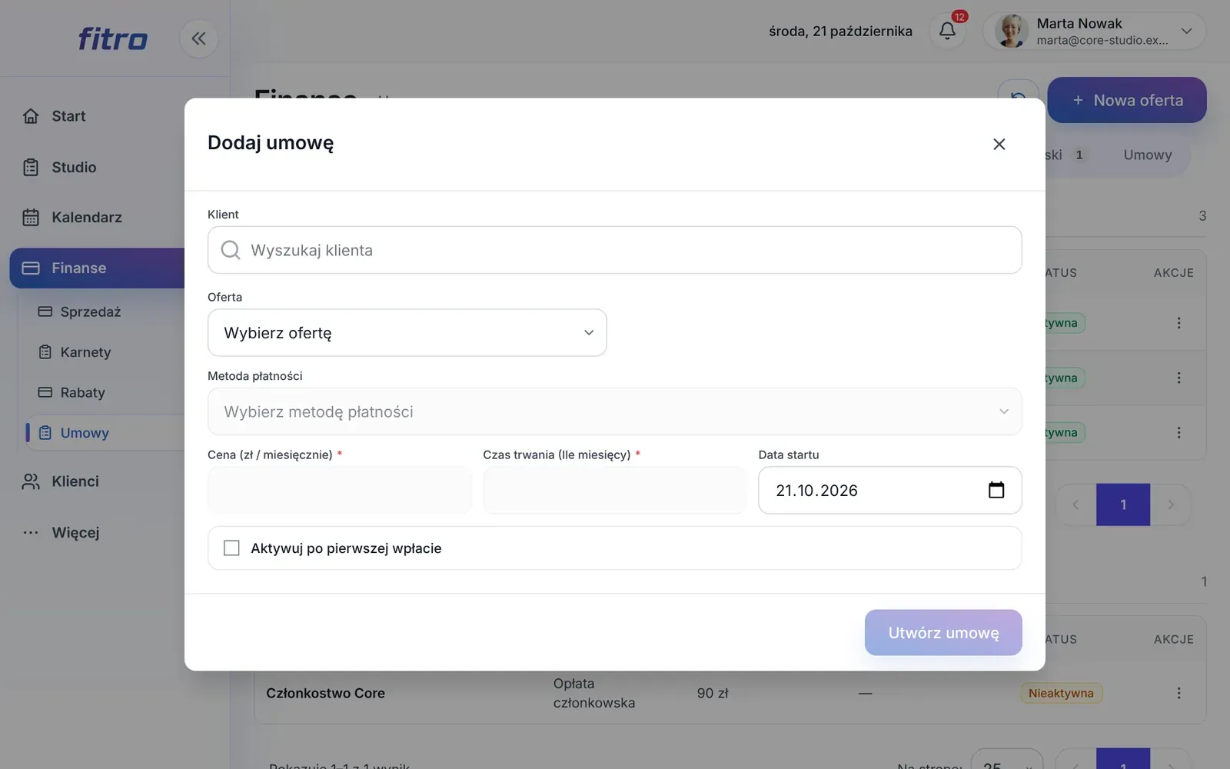Viewport: 1230px width, 769px height.
Task: Open notifications bell icon
Action: [x=947, y=31]
